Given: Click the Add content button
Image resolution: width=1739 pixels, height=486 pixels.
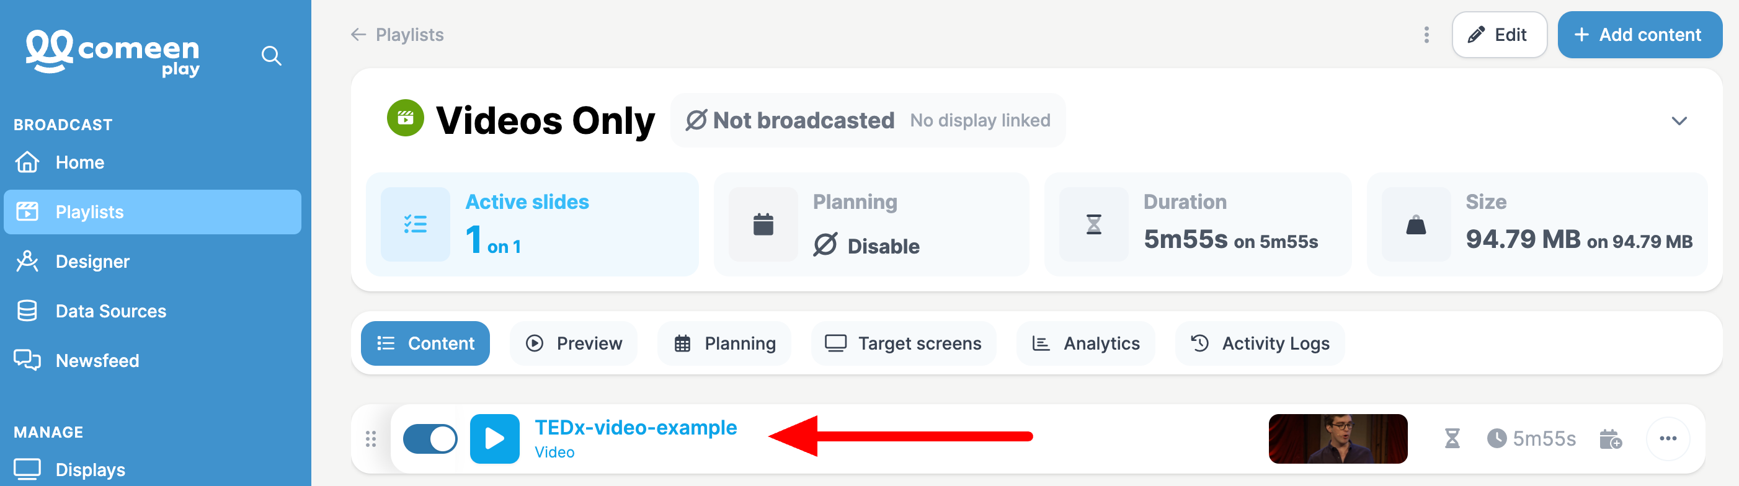Looking at the screenshot, I should [x=1640, y=35].
